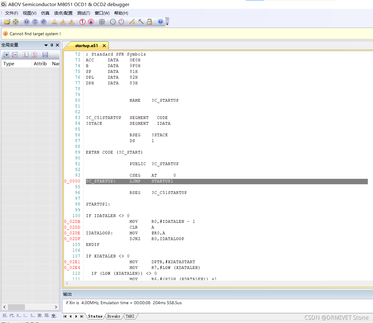Switch to the Status output tab
373x323 pixels.
coord(95,316)
